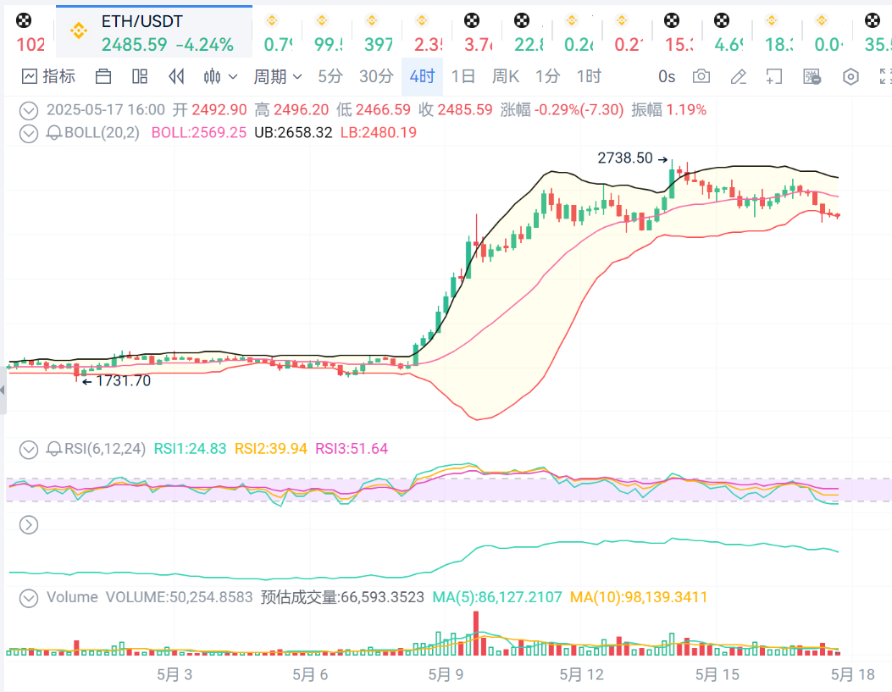Image resolution: width=892 pixels, height=692 pixels.
Task: Open the ticker tab showing 15.
Action: 678,32
